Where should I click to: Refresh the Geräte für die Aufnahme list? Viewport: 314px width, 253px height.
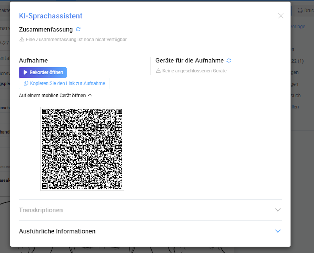pyautogui.click(x=229, y=61)
